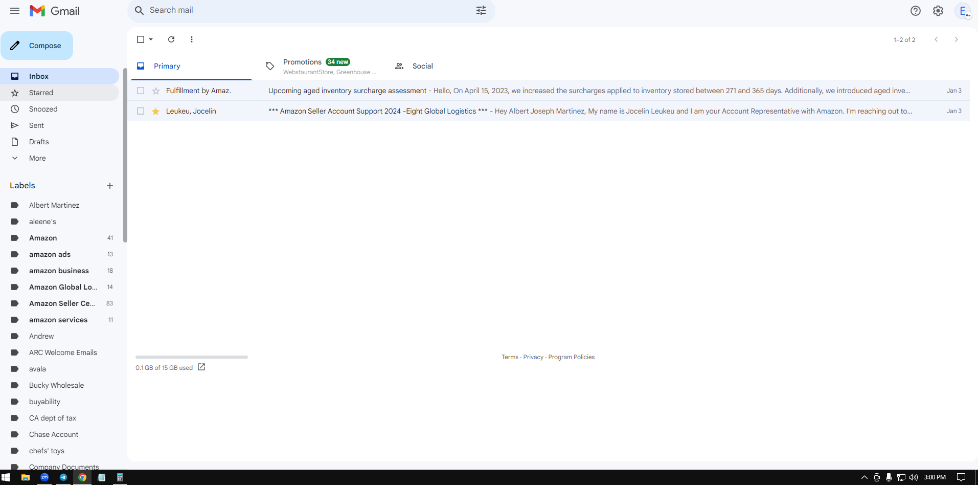The image size is (978, 485).
Task: Switch to the Primary tab
Action: pyautogui.click(x=191, y=66)
